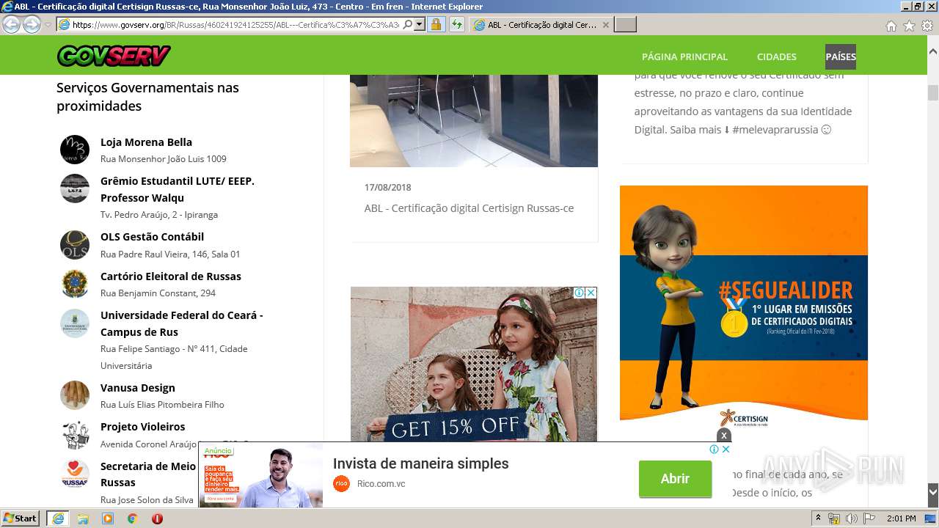Open OLS Gestão Contábil link
The width and height of the screenshot is (939, 528).
(x=152, y=237)
